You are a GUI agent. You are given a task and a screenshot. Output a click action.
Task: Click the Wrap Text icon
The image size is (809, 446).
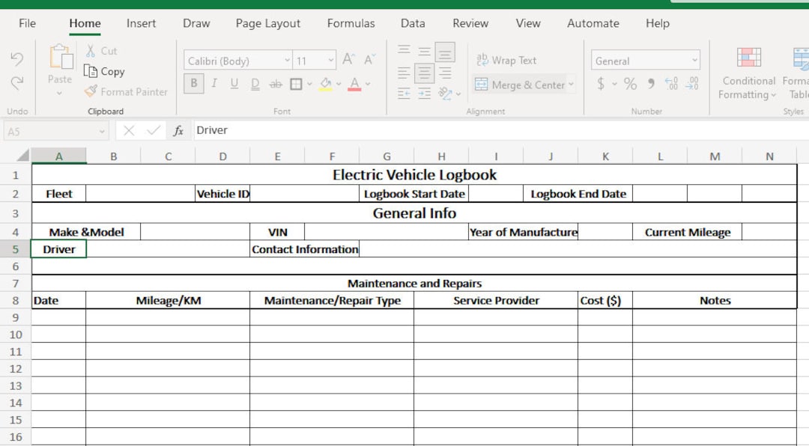[508, 60]
